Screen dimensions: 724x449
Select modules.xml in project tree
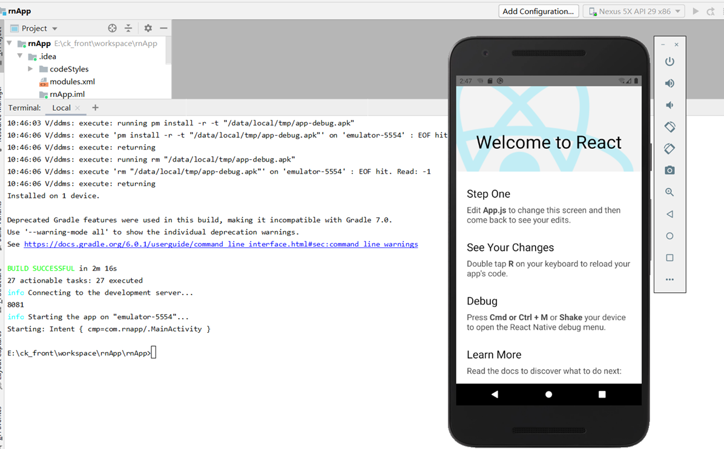pyautogui.click(x=73, y=82)
